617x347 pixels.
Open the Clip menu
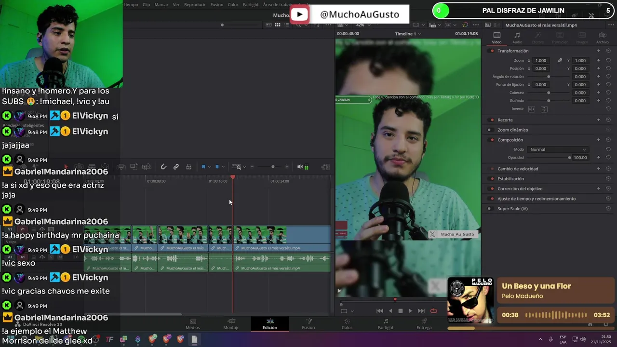[x=146, y=4]
